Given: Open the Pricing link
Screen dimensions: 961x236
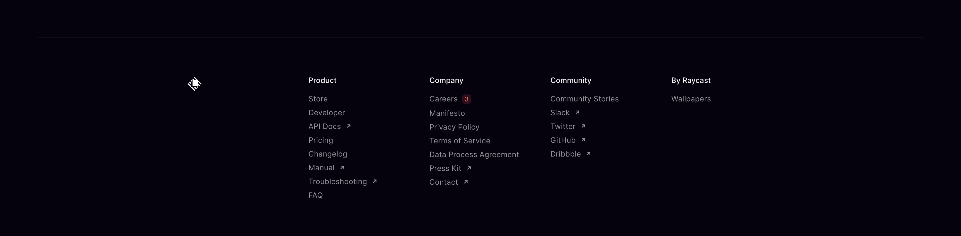Looking at the screenshot, I should click(321, 140).
